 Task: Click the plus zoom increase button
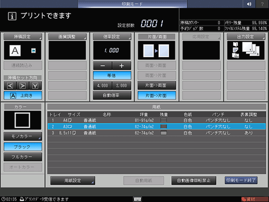[122, 66]
